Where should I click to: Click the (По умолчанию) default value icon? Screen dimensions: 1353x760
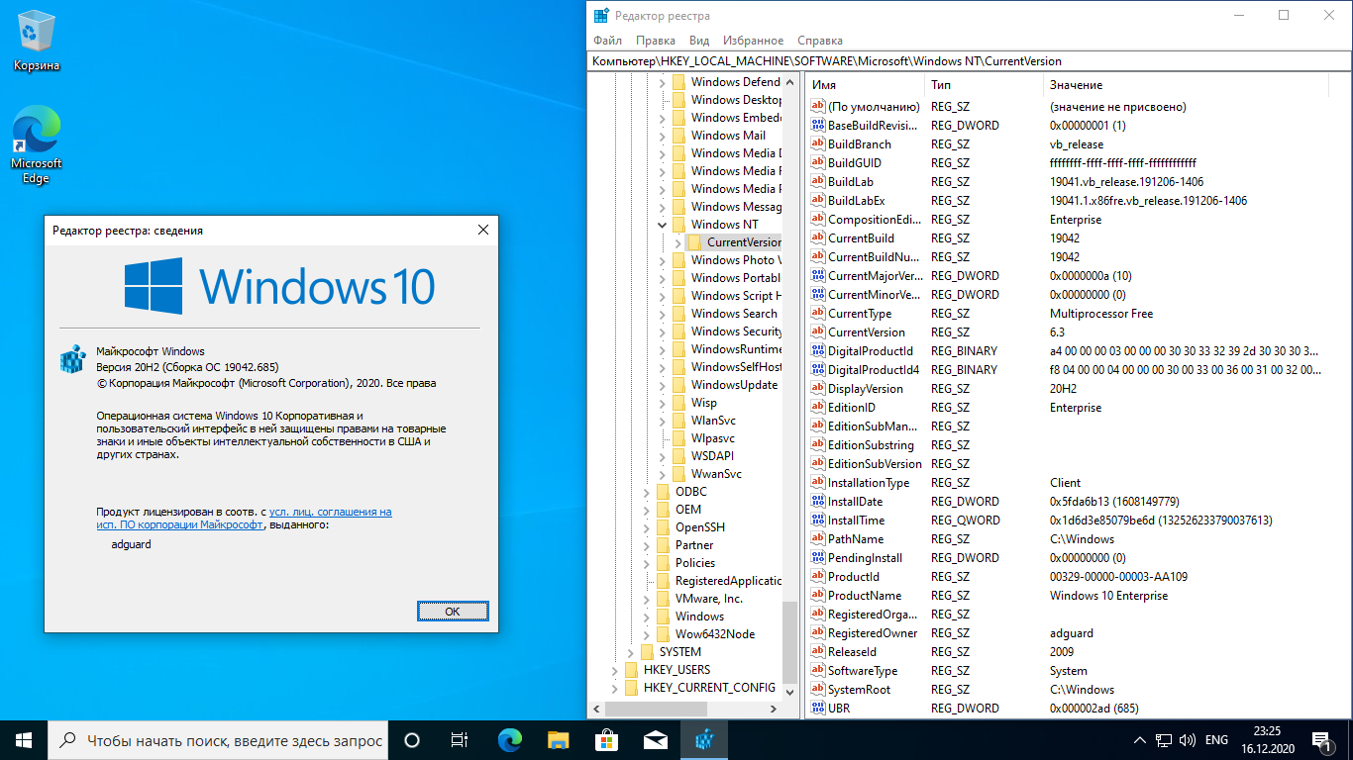818,107
